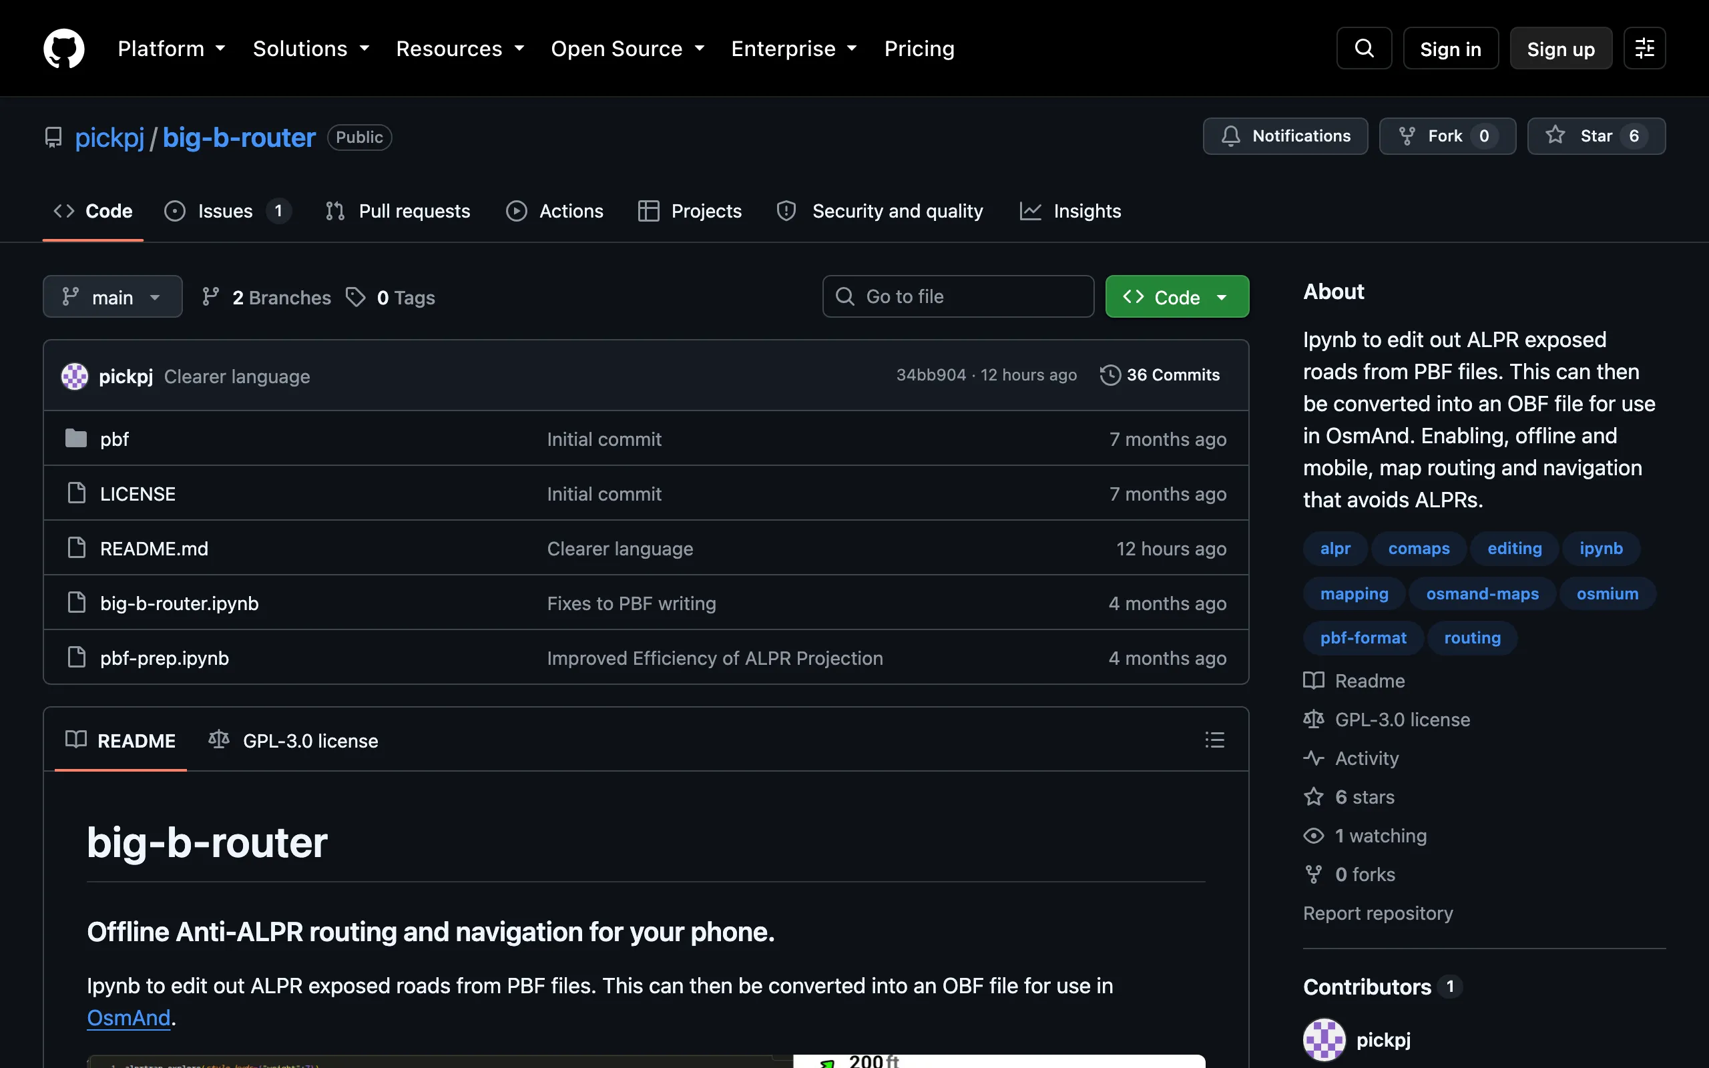Click the osmium topic tag
Image resolution: width=1709 pixels, height=1068 pixels.
pos(1608,593)
